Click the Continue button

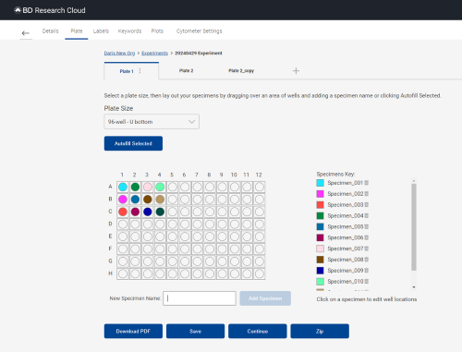258,331
